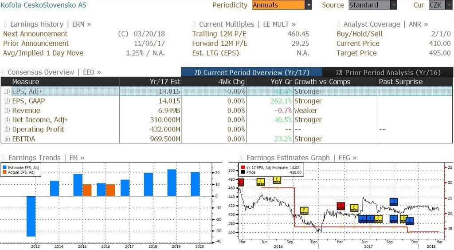This screenshot has width=454, height=250.
Task: Open the Periodicity Annuals dropdown
Action: [309, 5]
